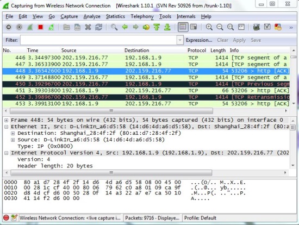Select the Type: IP (0x0800) line
This screenshot has height=225, width=299.
(x=45, y=146)
